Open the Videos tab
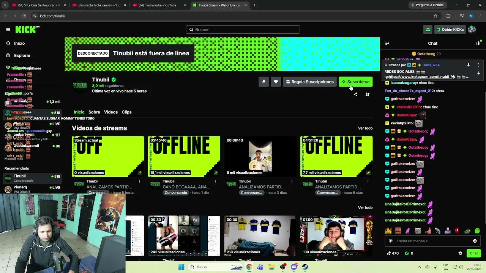This screenshot has width=486, height=273. (111, 112)
